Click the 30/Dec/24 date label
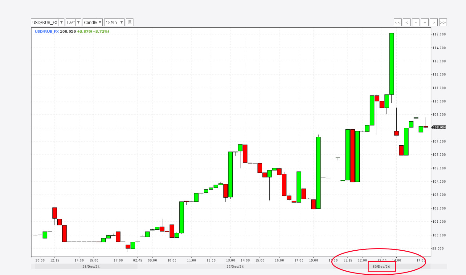The height and width of the screenshot is (275, 466). pos(381,267)
